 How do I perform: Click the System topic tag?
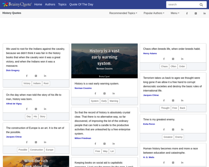pos(95,101)
